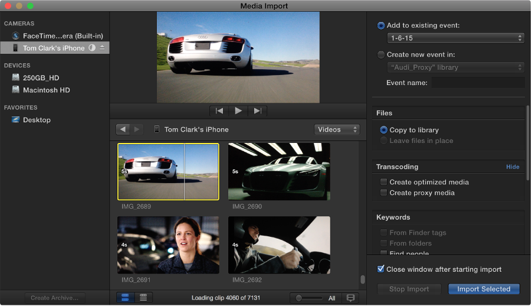Click the "Loading clip 4060 of 7131" status text

226,298
